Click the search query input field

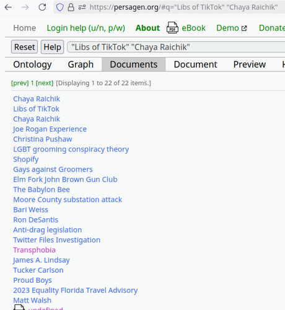[x=177, y=47]
